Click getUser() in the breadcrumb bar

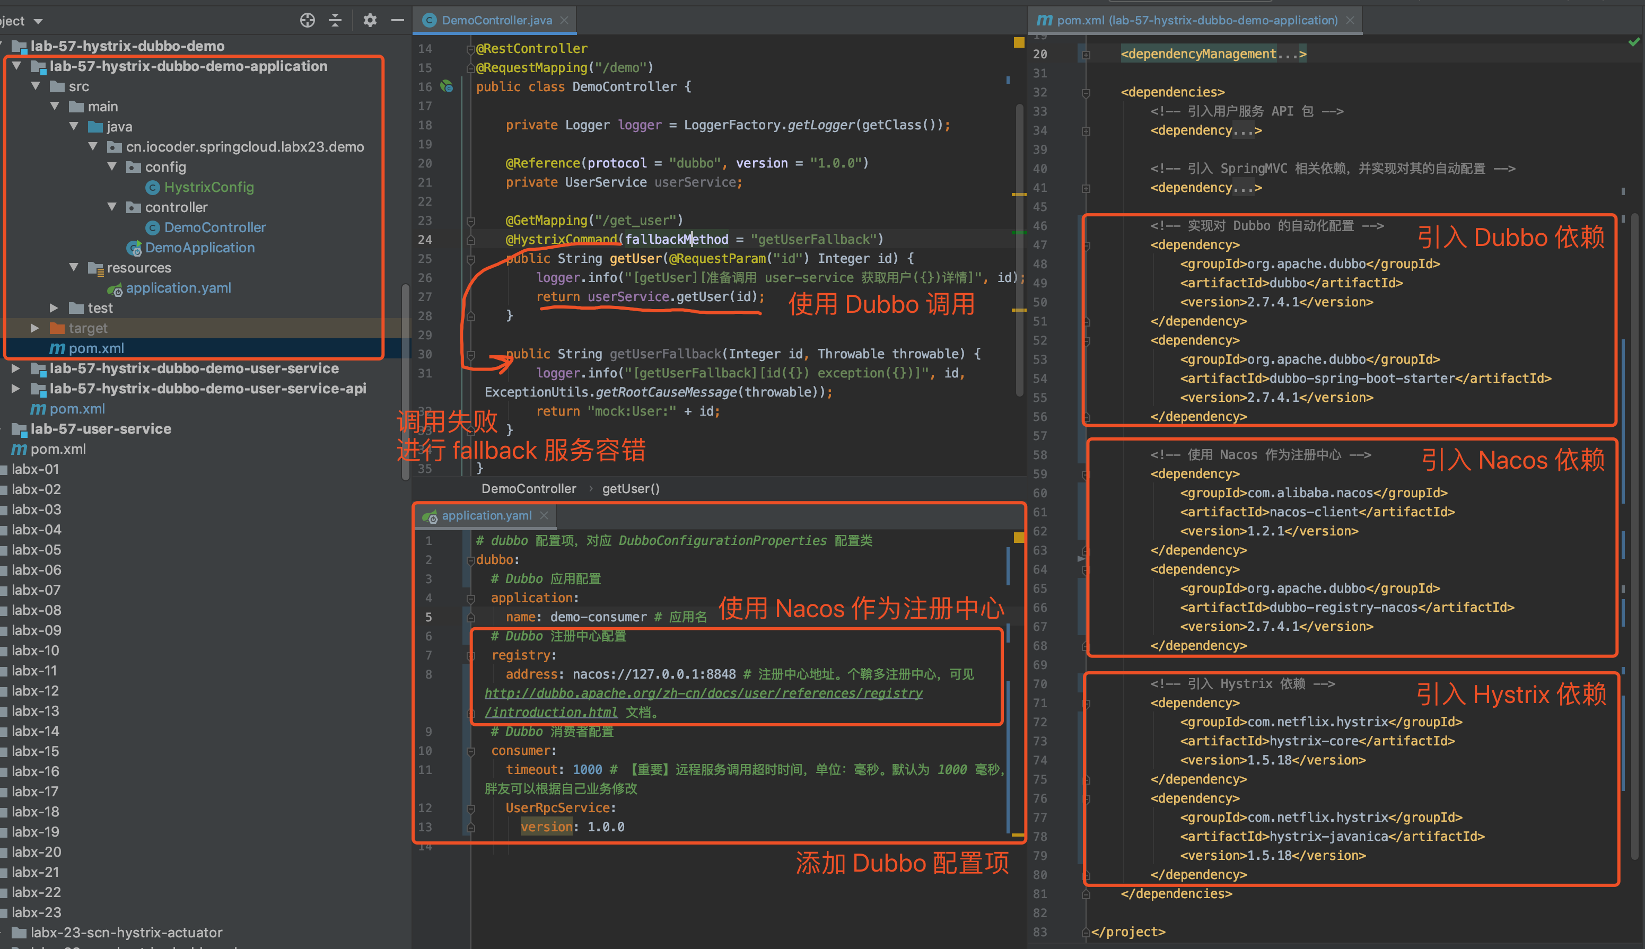pyautogui.click(x=630, y=489)
